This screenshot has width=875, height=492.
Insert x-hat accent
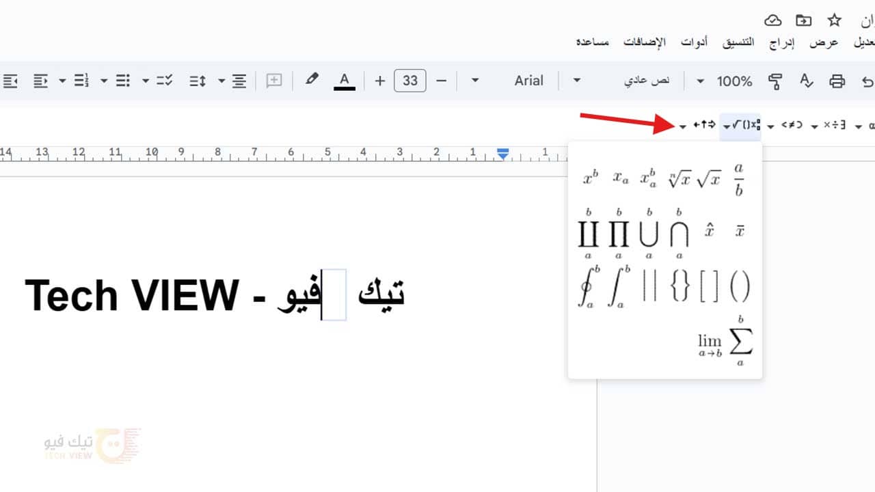pyautogui.click(x=710, y=230)
